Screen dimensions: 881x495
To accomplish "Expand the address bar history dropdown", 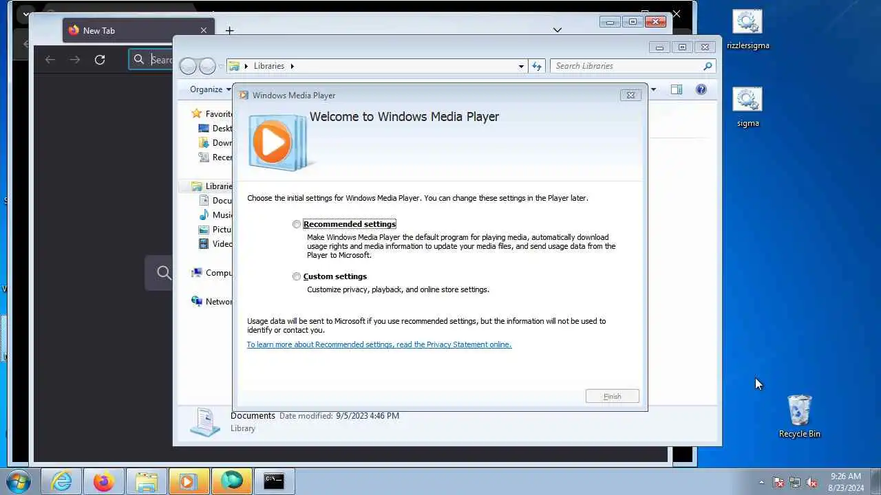I will pos(521,66).
